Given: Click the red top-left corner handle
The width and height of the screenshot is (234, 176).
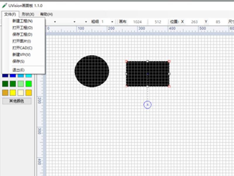Looking at the screenshot, I should tap(126, 61).
